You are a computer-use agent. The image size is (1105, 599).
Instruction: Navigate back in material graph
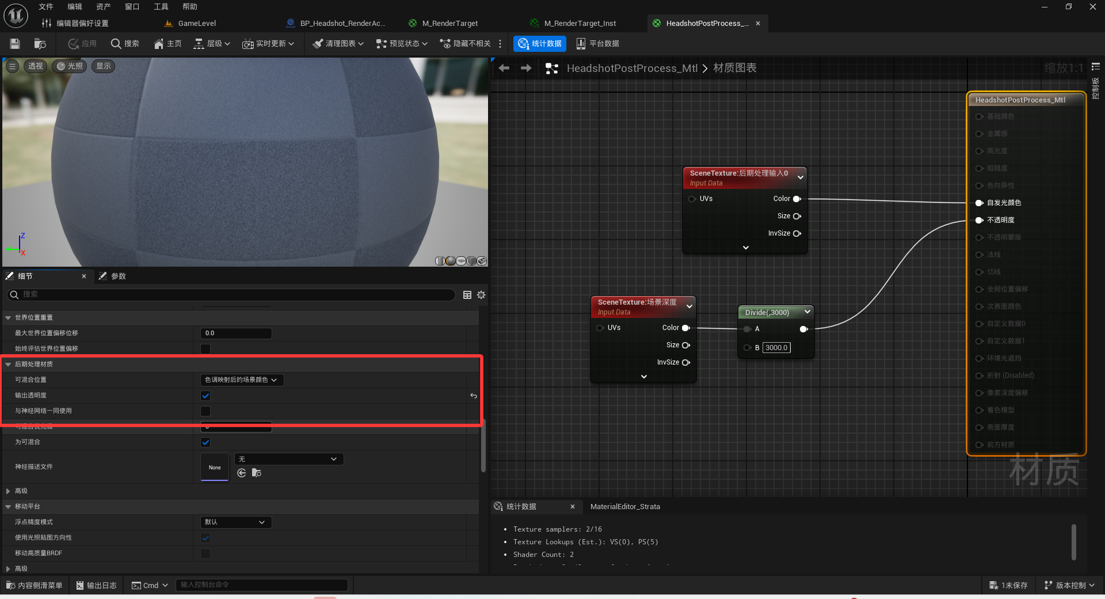(504, 68)
